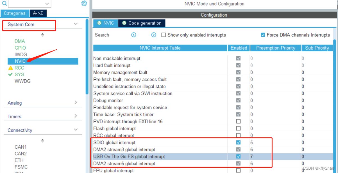Toggle Time base System tick timer checkbox
The image size is (338, 173).
[239, 114]
